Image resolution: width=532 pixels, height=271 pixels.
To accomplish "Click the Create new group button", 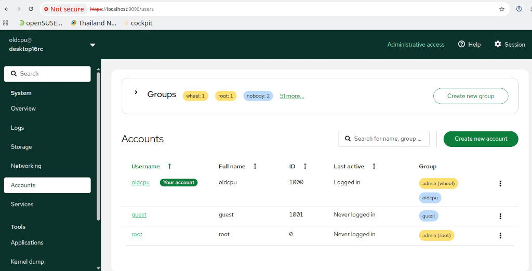I will pyautogui.click(x=470, y=96).
